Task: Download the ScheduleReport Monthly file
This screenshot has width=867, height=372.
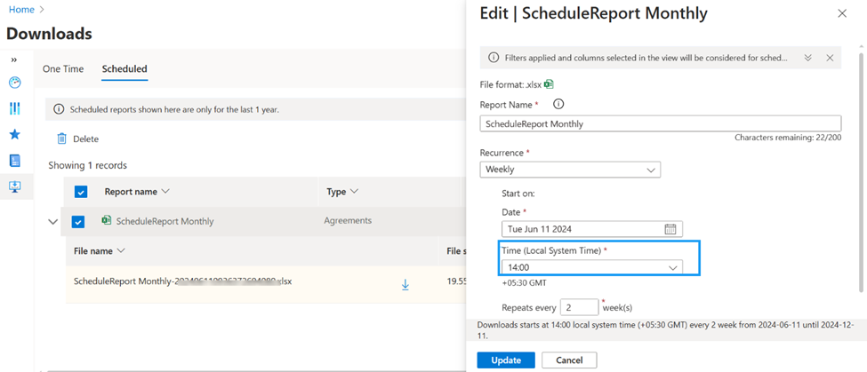Action: point(405,284)
